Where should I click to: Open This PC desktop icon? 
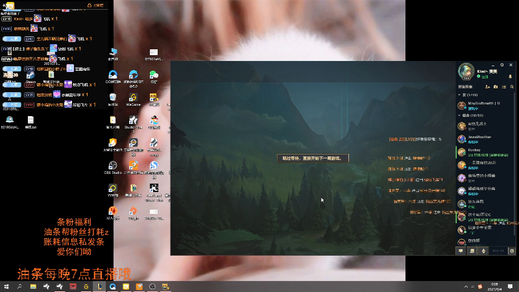click(x=113, y=54)
